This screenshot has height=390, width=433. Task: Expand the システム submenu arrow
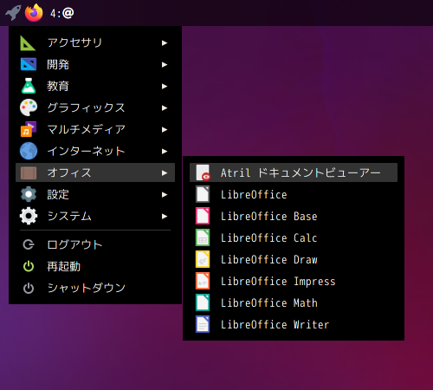pos(165,216)
